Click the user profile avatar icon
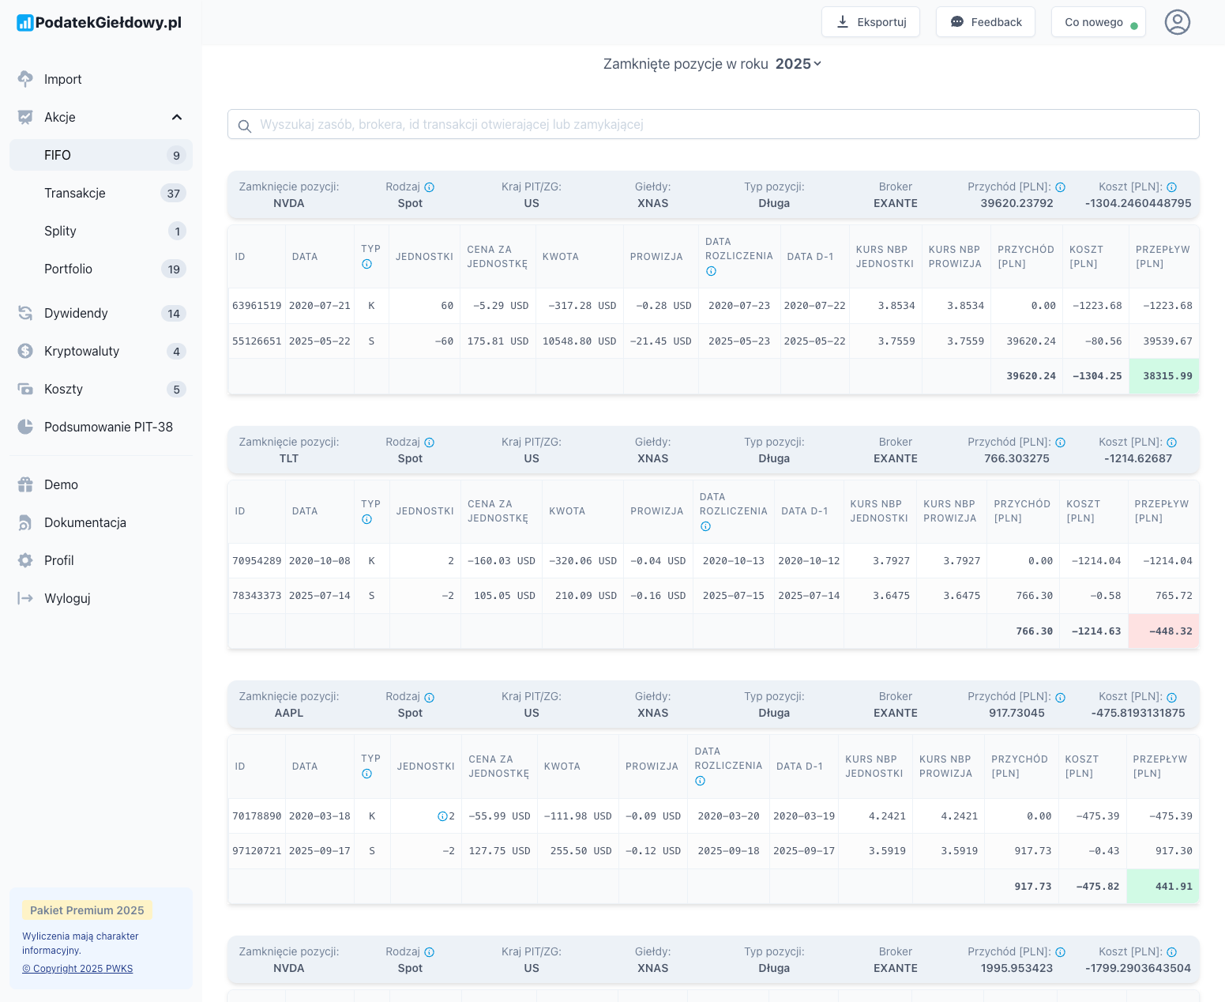The width and height of the screenshot is (1225, 1002). click(1177, 22)
